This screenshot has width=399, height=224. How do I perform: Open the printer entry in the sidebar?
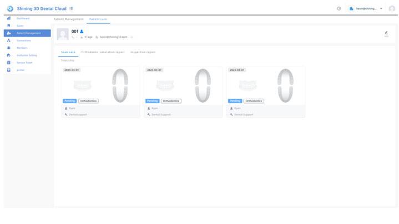tap(27, 70)
